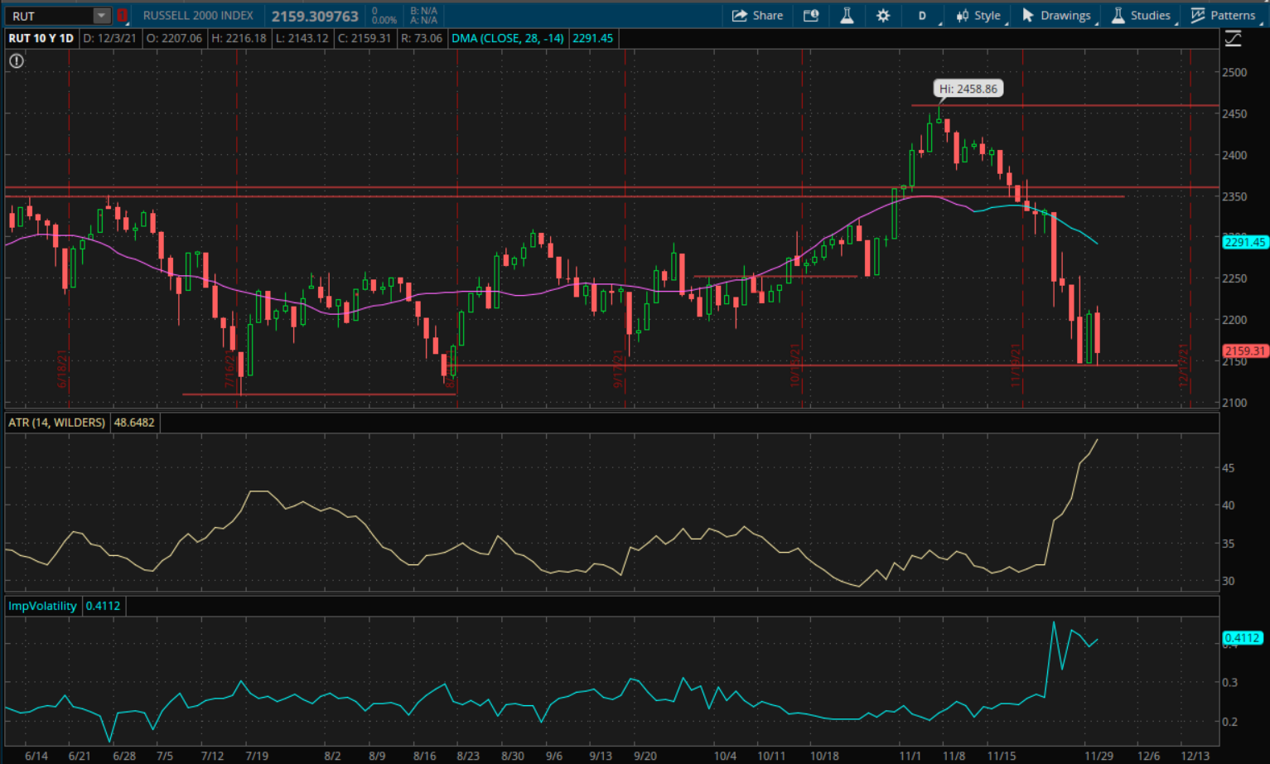
Task: Click the 10/18 date on time axis
Action: (824, 756)
